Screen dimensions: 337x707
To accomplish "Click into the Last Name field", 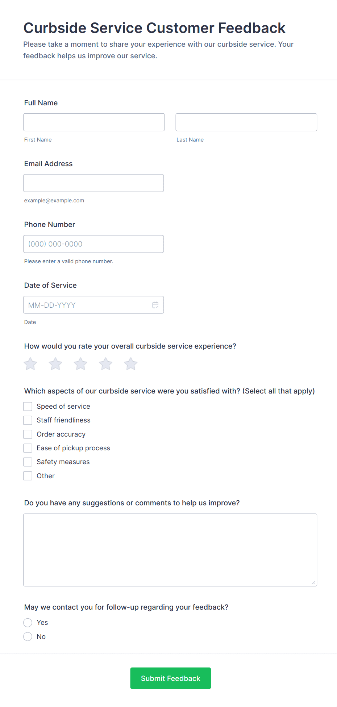I will [246, 122].
